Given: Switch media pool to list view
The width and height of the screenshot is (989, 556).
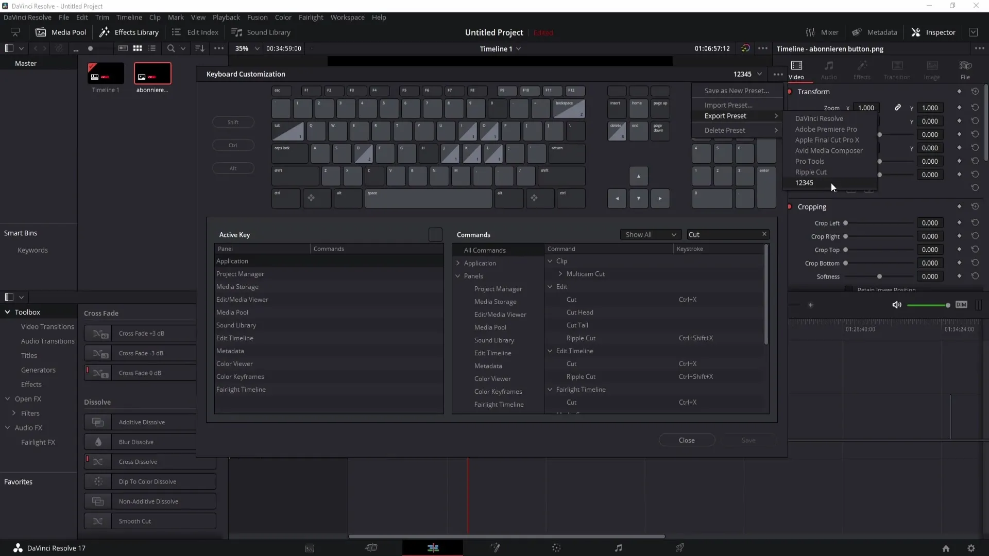Looking at the screenshot, I should click(x=152, y=48).
